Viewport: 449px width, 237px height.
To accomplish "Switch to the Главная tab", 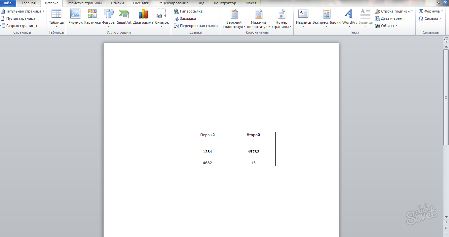I will 29,3.
